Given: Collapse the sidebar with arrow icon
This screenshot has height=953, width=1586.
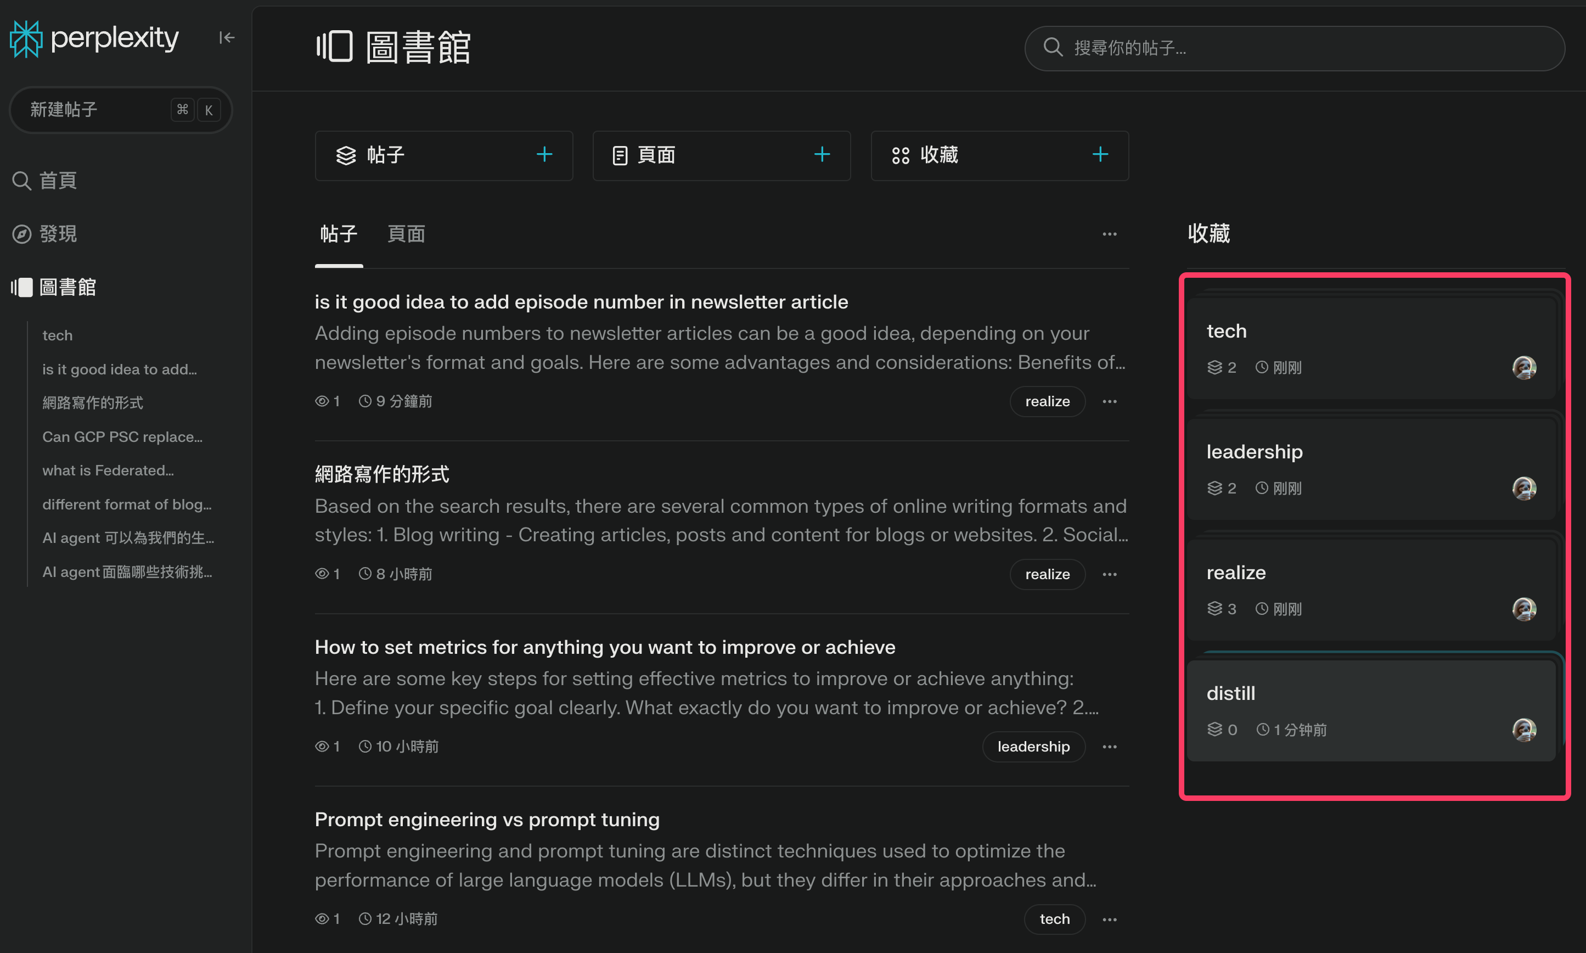Looking at the screenshot, I should (x=227, y=38).
